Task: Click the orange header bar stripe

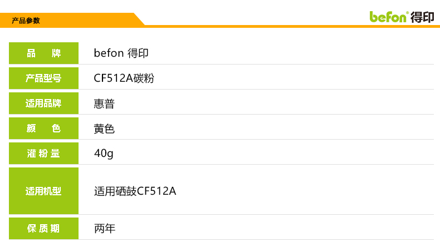Action: tap(278, 26)
